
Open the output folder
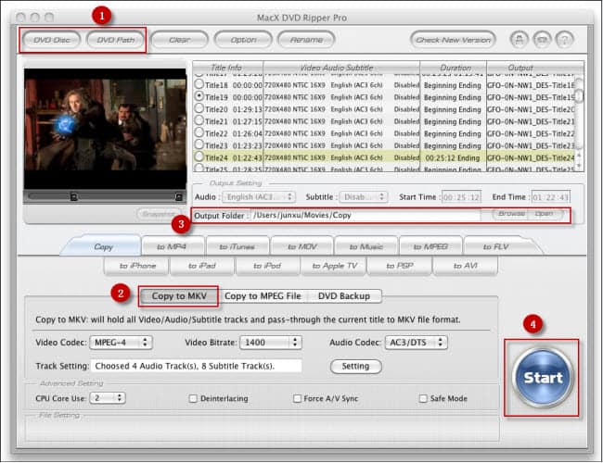pyautogui.click(x=544, y=214)
